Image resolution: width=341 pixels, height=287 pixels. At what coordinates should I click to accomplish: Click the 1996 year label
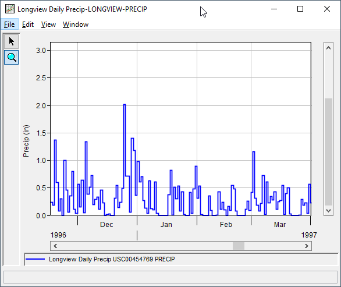point(58,235)
